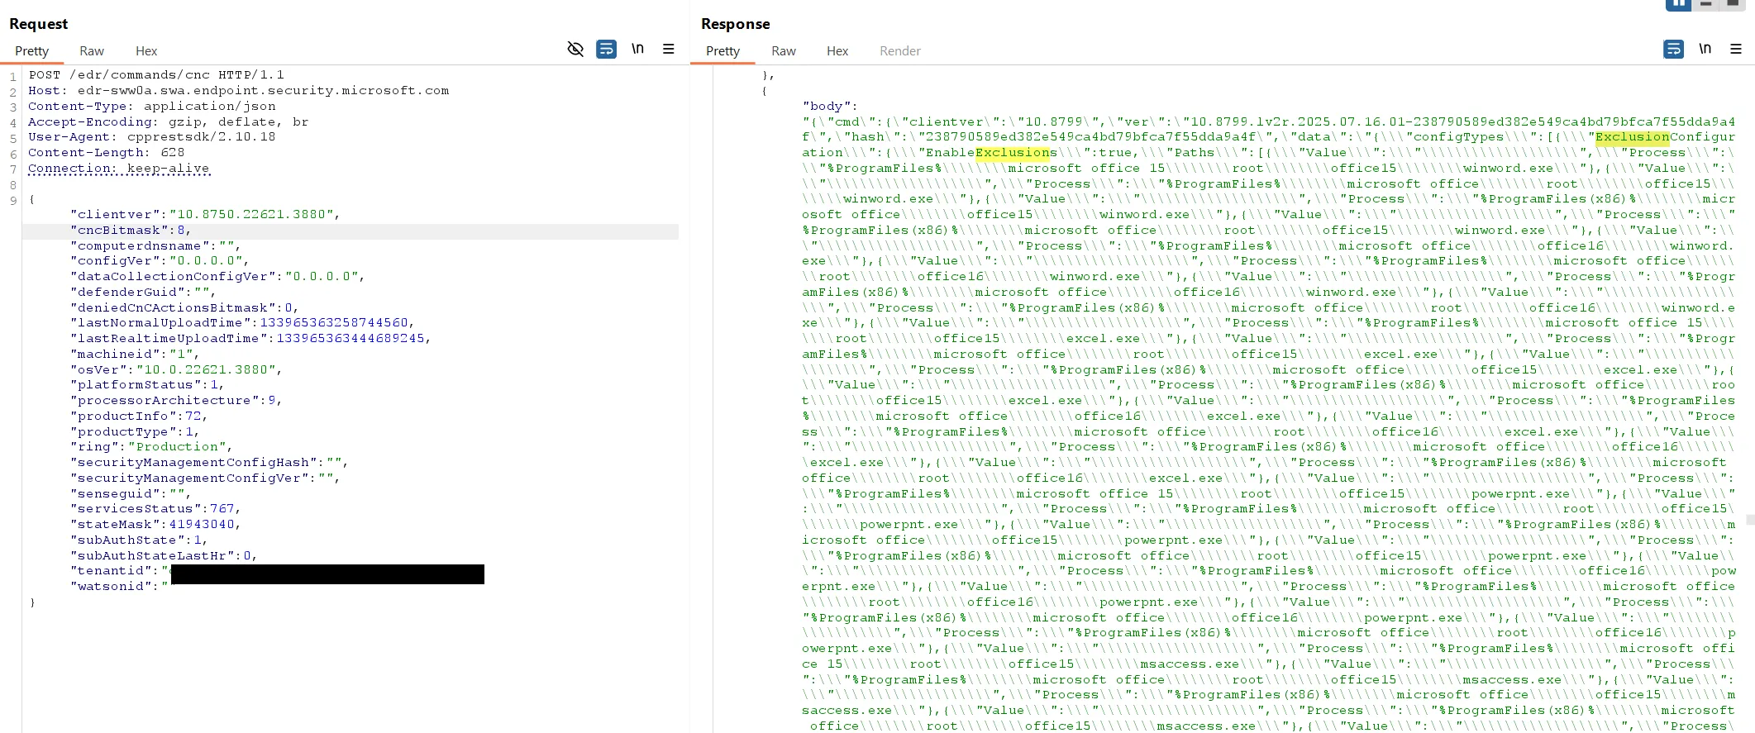The image size is (1755, 733).
Task: Switch to top-bottom stacked layout
Action: click(1705, 4)
